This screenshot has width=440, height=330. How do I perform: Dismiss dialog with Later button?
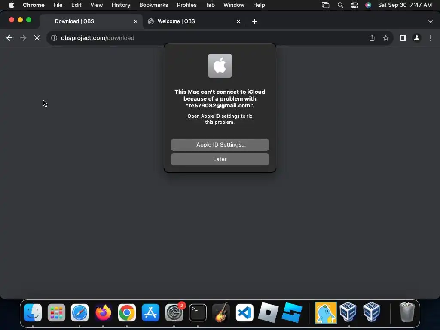pos(220,159)
